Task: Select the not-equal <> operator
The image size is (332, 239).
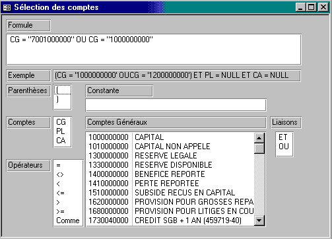Action: [68, 174]
